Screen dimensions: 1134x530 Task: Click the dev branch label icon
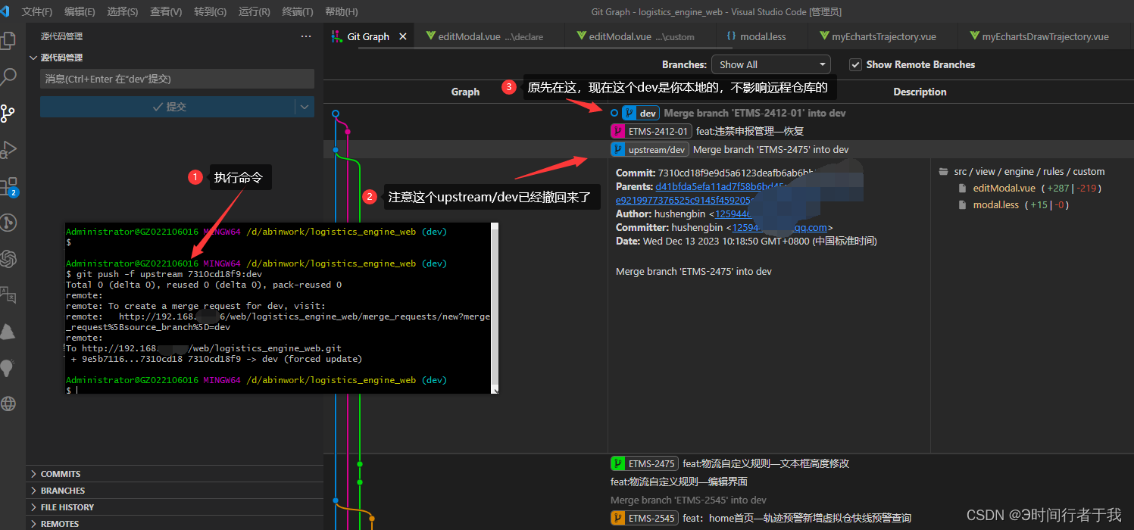click(x=629, y=113)
